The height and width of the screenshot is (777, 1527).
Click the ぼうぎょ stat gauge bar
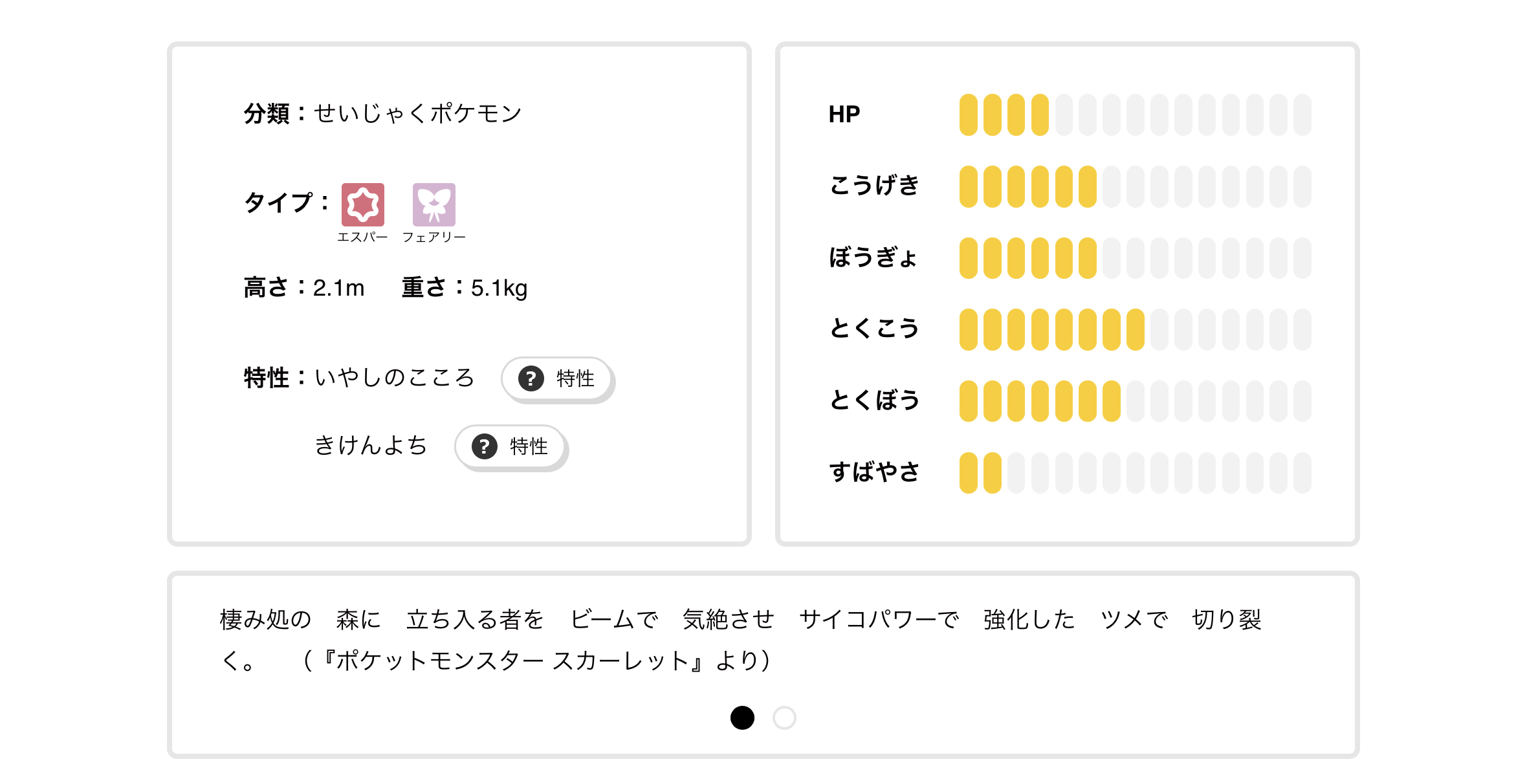(x=1135, y=258)
